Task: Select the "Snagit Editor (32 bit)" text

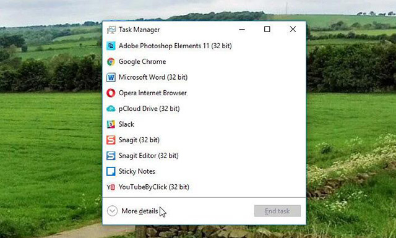Action: pos(148,156)
